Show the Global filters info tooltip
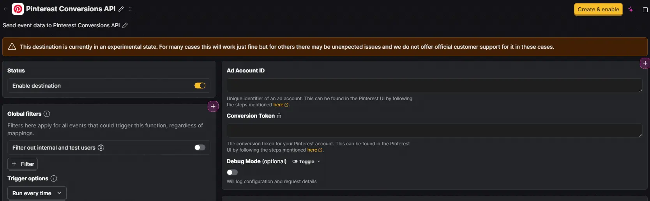Image resolution: width=650 pixels, height=201 pixels. (x=47, y=114)
